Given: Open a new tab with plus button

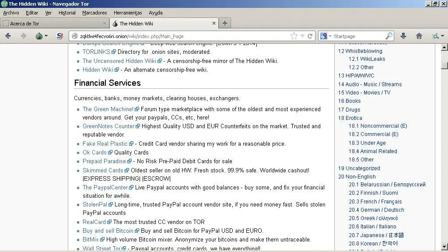Looking at the screenshot, I should pyautogui.click(x=225, y=23).
